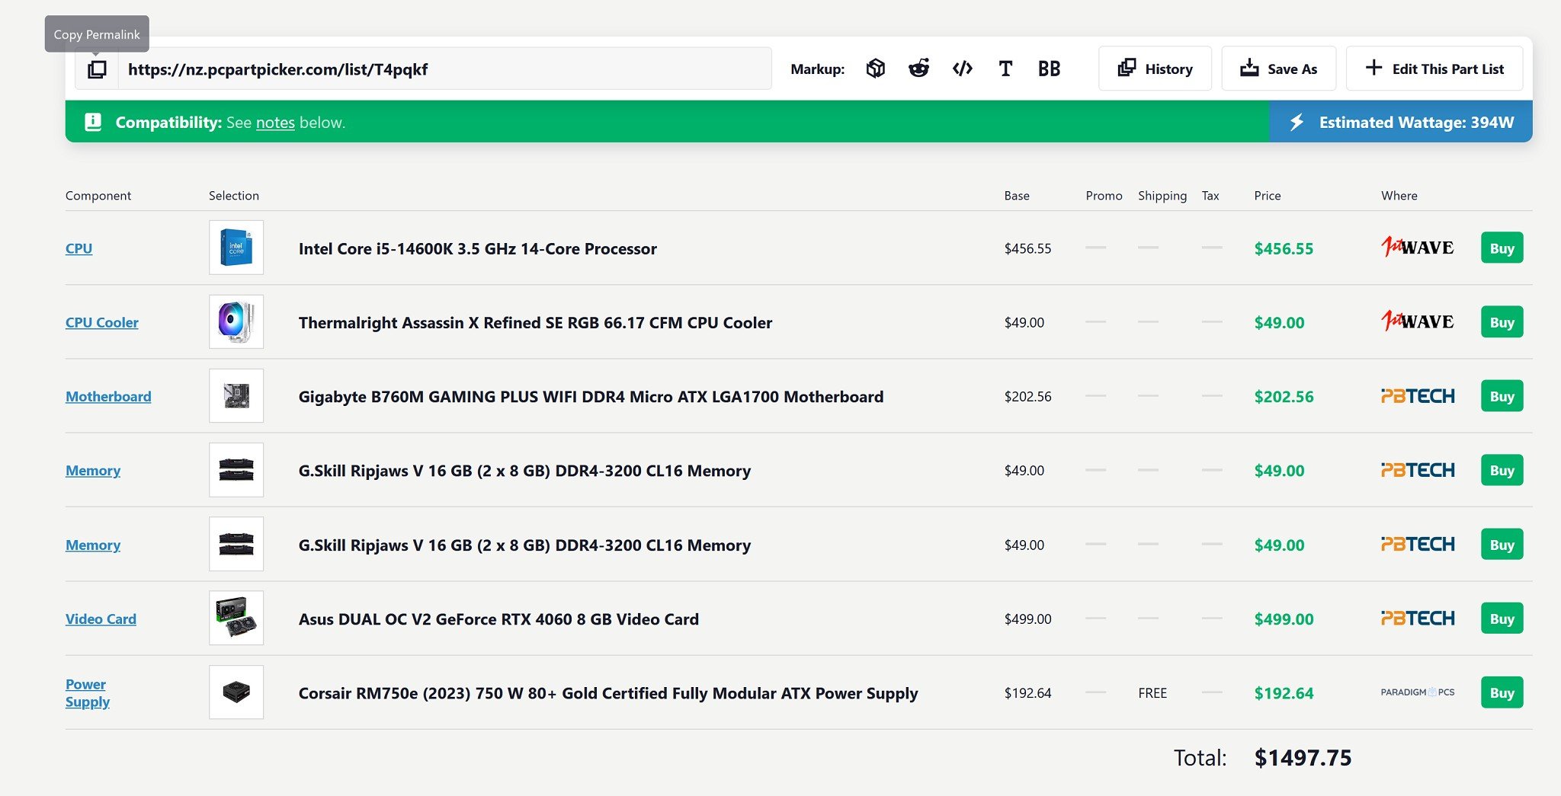Click PB Tech logo in Video Card row
Image resolution: width=1561 pixels, height=796 pixels.
pos(1418,618)
